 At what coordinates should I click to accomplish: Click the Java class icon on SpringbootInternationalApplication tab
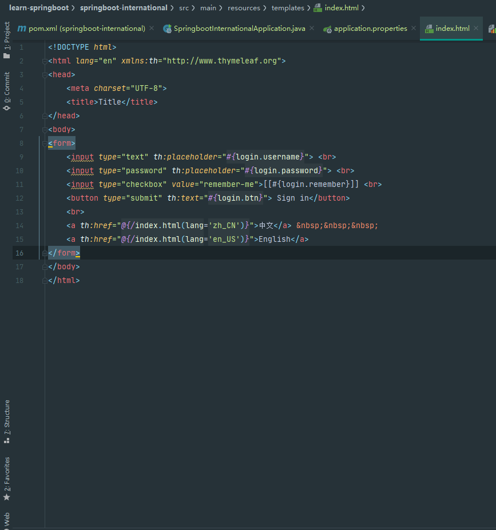pyautogui.click(x=167, y=29)
